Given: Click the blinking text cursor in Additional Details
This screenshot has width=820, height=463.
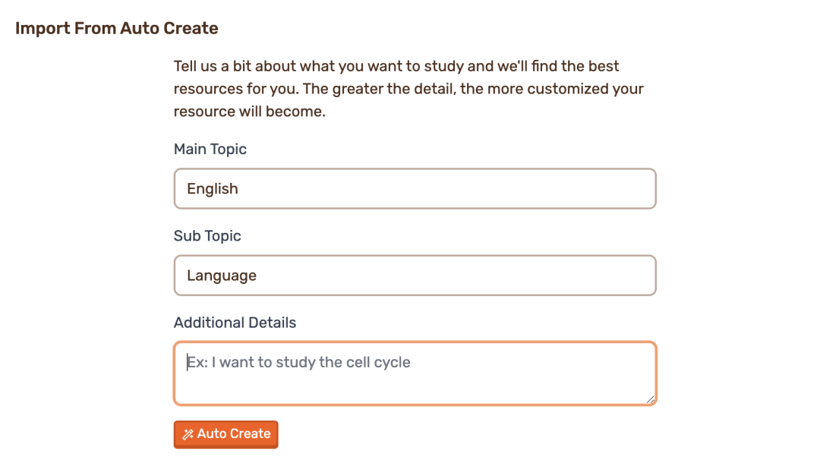Looking at the screenshot, I should [187, 363].
